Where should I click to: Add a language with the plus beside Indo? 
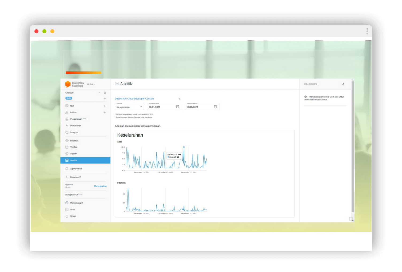pyautogui.click(x=105, y=98)
